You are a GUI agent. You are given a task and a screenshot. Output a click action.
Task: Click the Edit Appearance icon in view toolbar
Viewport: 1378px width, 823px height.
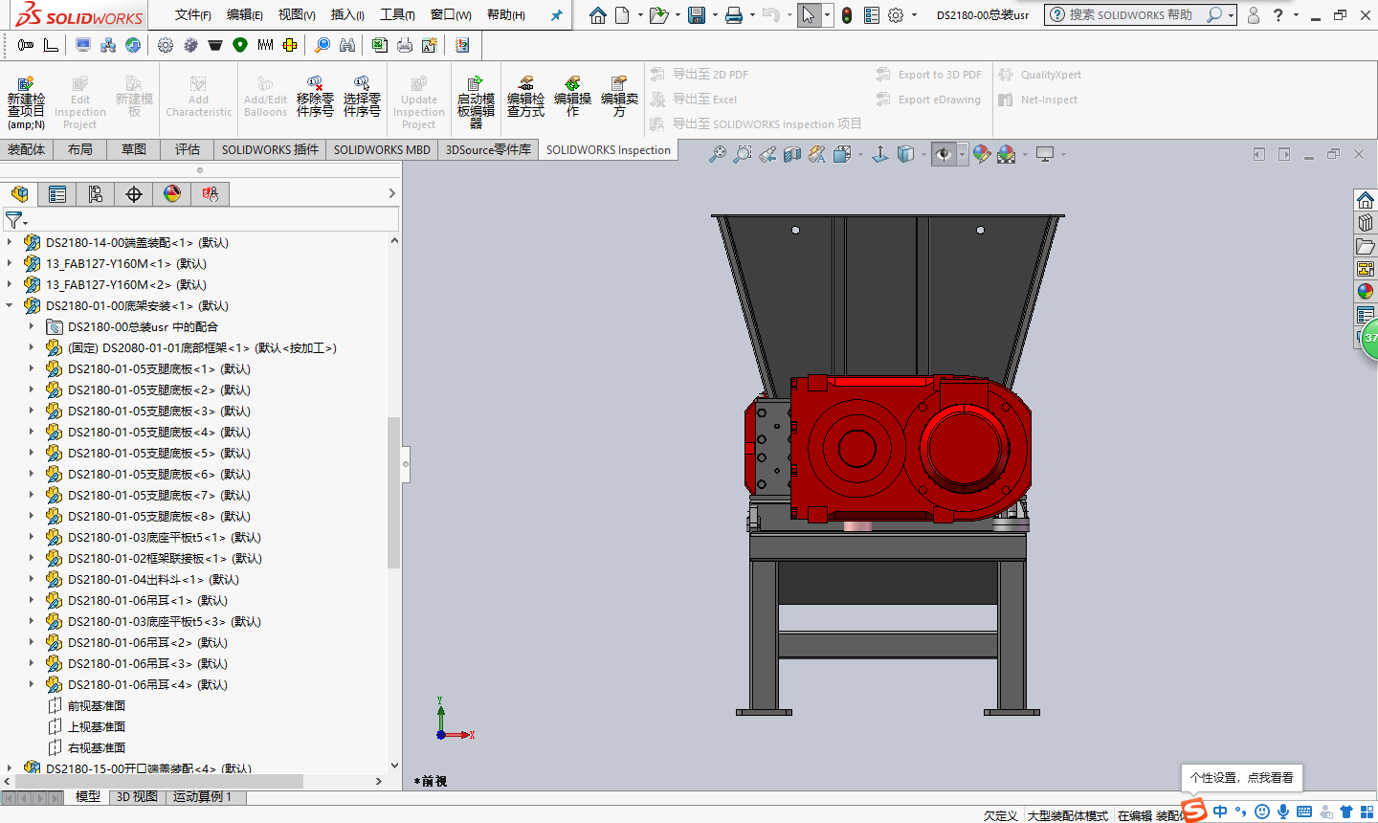[981, 154]
